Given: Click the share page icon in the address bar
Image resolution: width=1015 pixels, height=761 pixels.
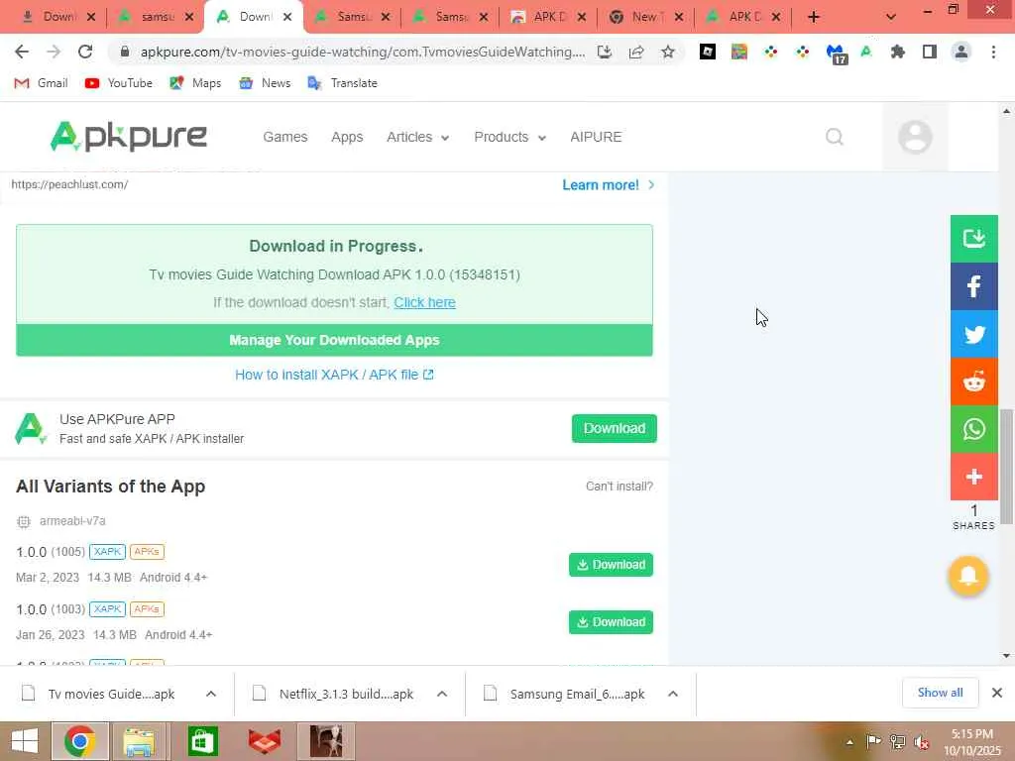Looking at the screenshot, I should point(636,52).
